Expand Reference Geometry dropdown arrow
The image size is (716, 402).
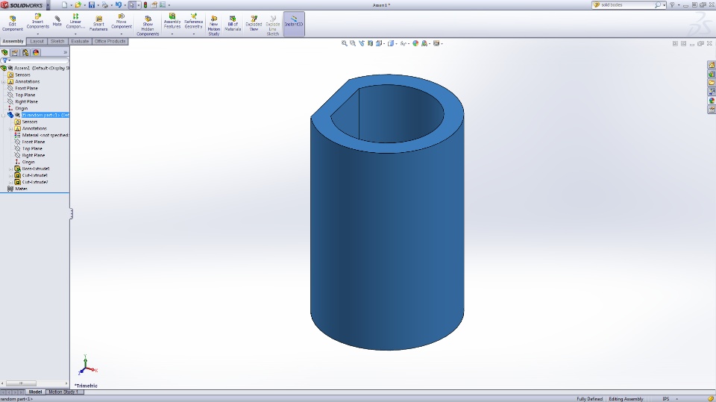(x=194, y=34)
